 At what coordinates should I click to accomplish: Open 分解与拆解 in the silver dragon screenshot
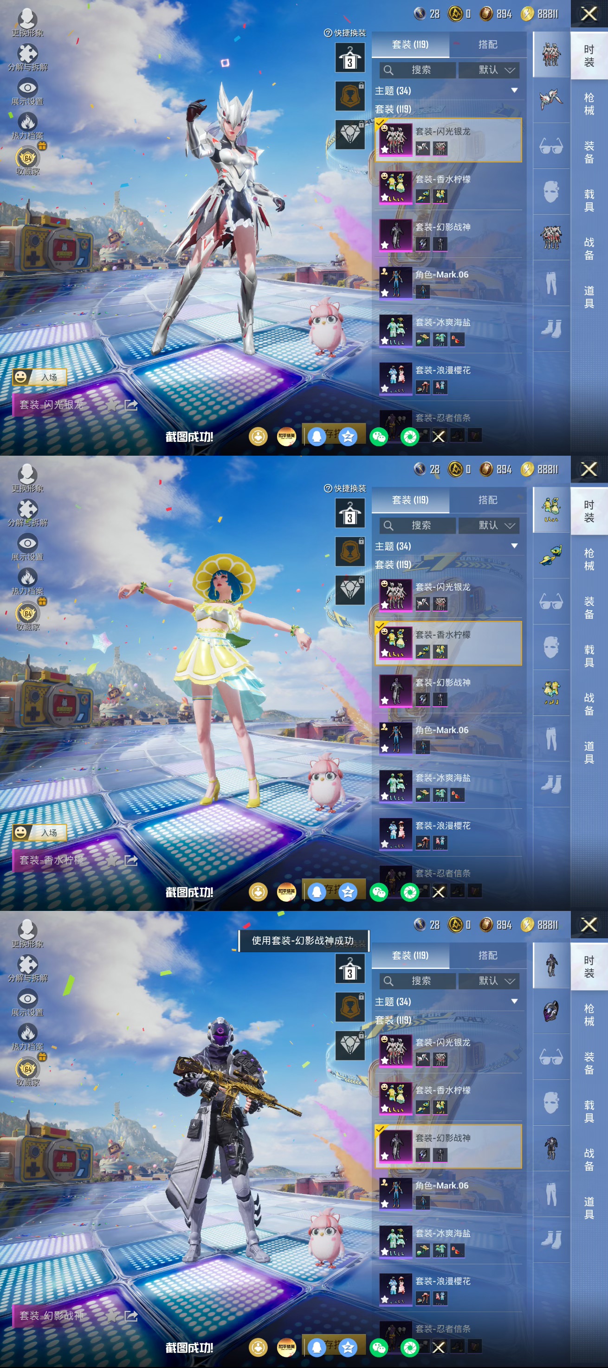27,58
